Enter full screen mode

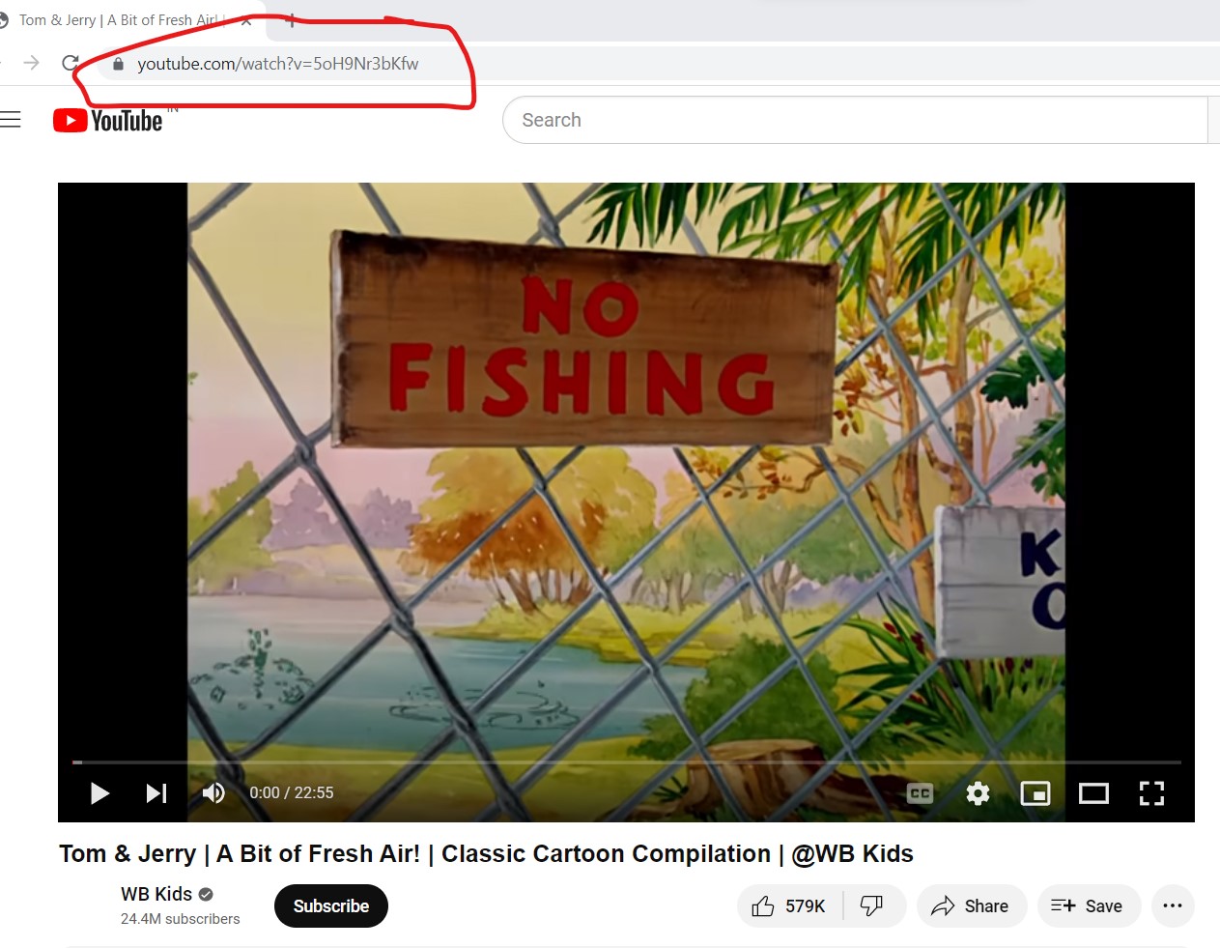pos(1151,793)
